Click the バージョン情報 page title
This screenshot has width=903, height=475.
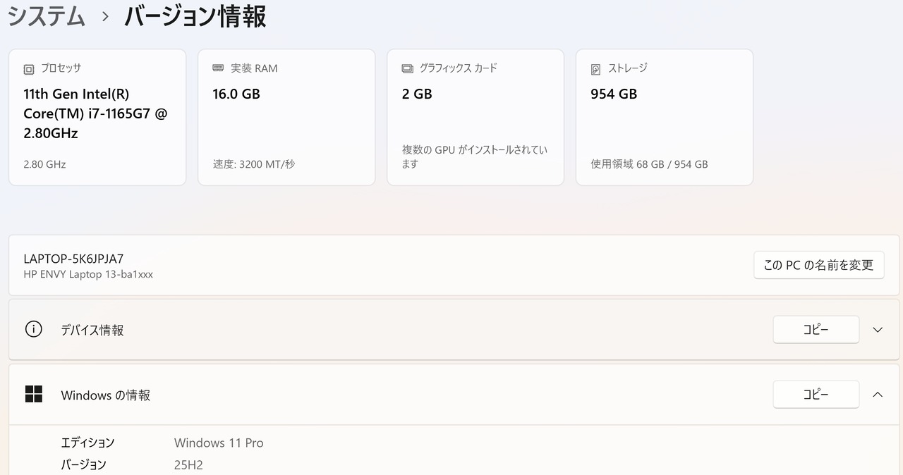point(195,16)
